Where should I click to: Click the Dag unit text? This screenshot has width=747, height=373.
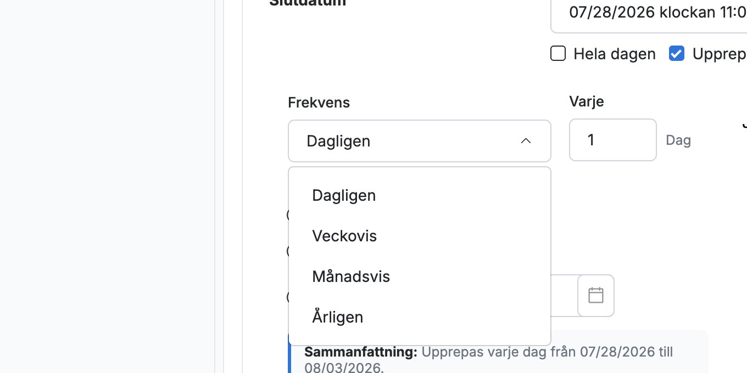tap(678, 140)
